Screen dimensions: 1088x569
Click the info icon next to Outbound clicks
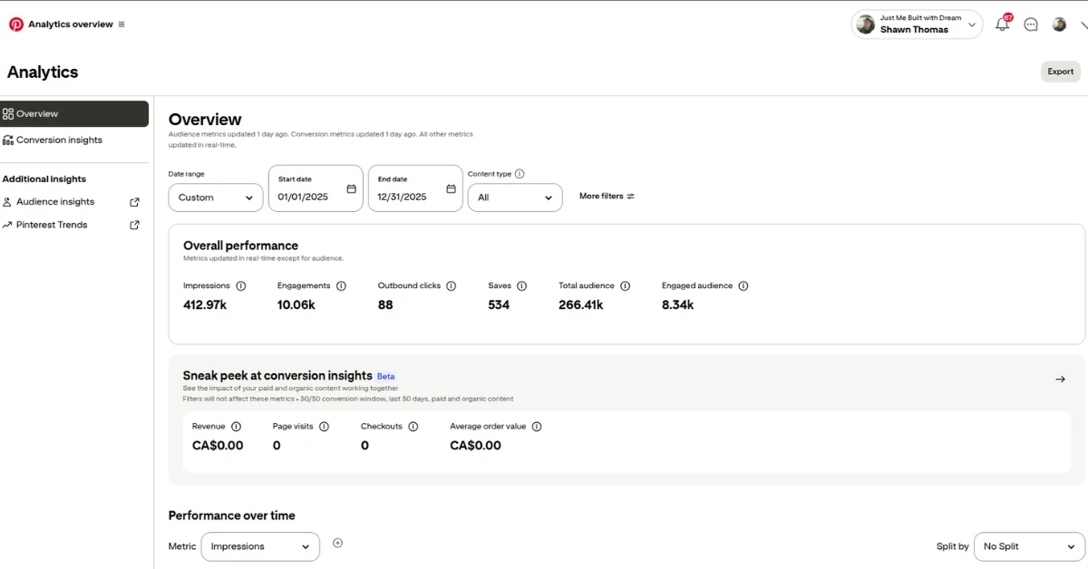452,286
